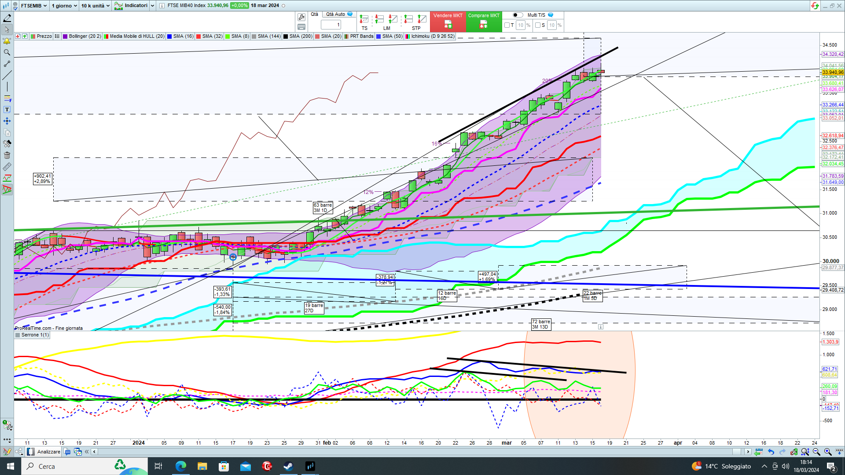Click the trash delete objects tool
Image resolution: width=845 pixels, height=475 pixels.
(x=7, y=155)
